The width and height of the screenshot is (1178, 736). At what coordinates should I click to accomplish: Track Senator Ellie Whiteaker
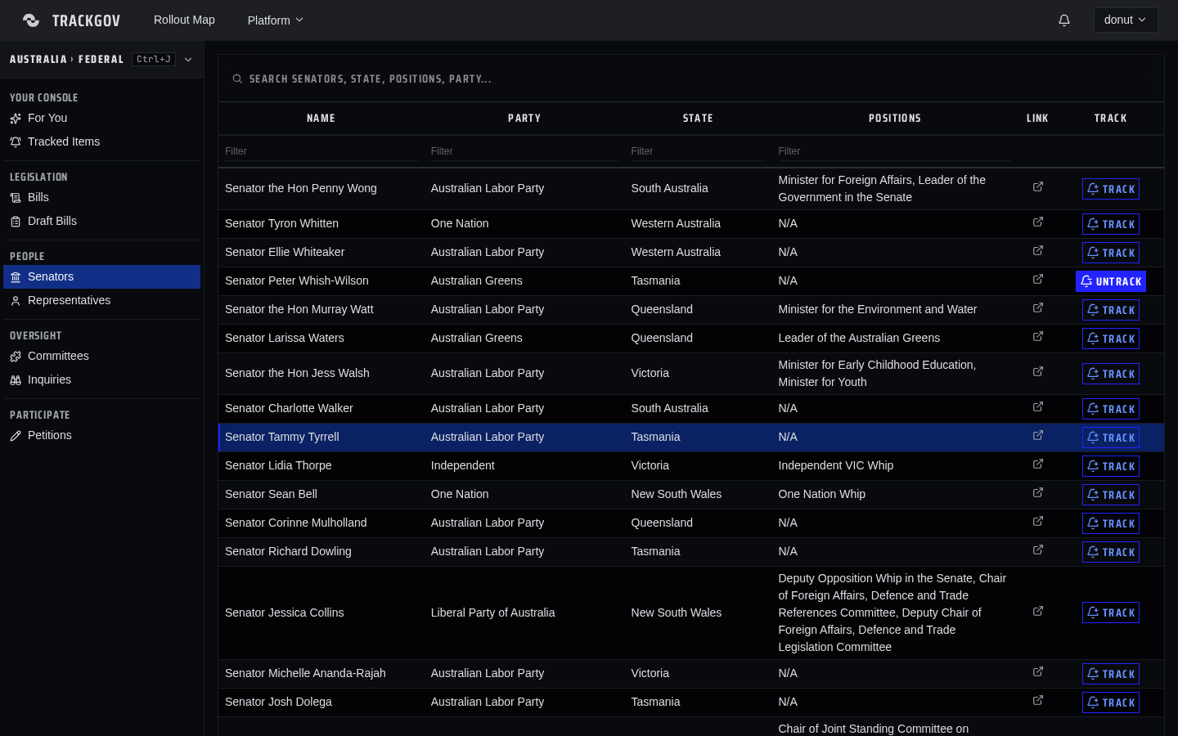[x=1111, y=253]
